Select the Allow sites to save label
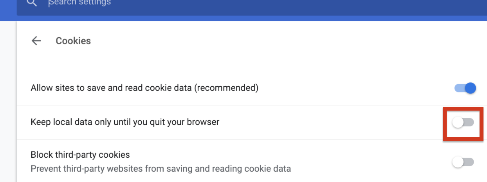 (144, 88)
